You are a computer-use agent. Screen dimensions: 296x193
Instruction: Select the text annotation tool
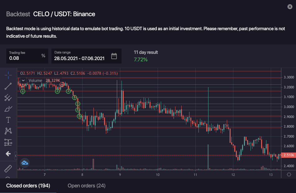pos(8,120)
